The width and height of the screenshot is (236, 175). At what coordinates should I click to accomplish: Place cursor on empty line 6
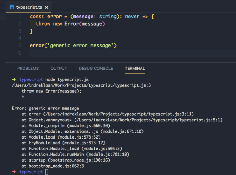[133, 53]
